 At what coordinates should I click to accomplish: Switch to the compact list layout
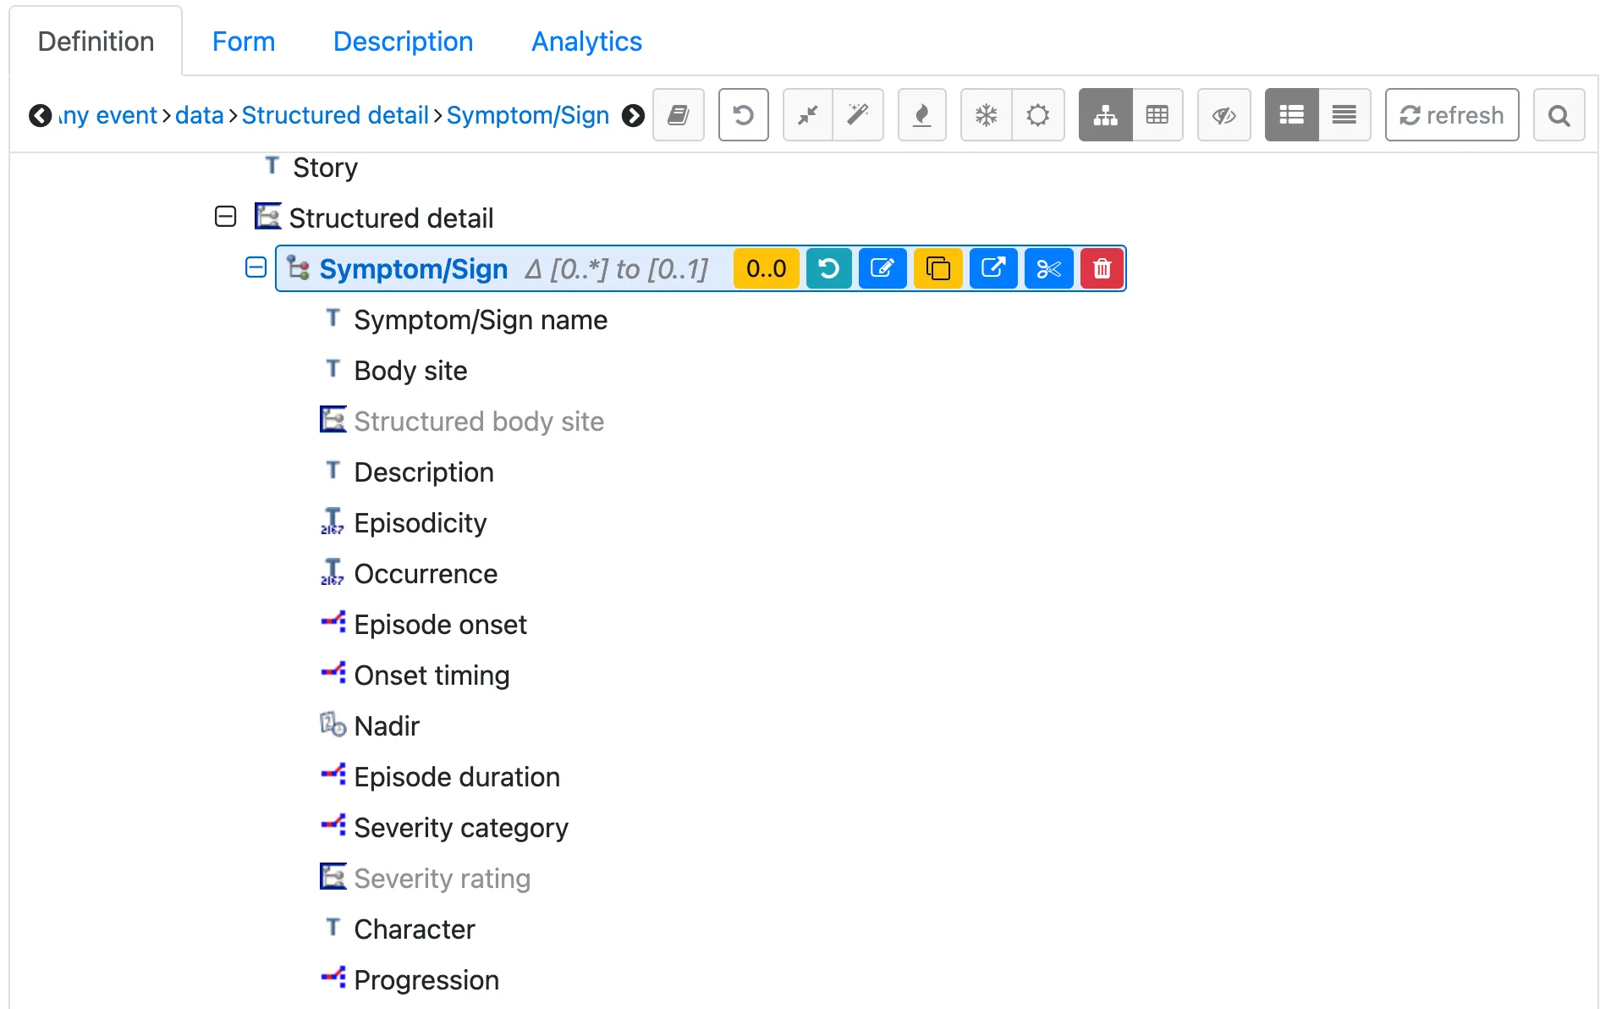(1344, 115)
